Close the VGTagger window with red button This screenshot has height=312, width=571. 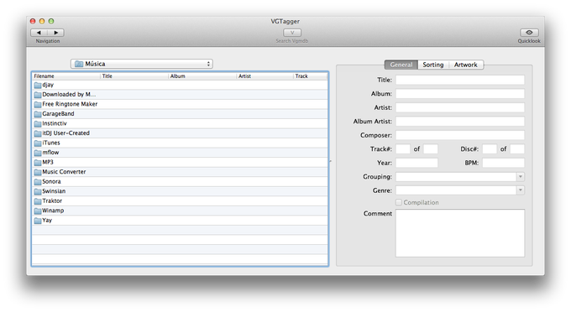pyautogui.click(x=33, y=21)
